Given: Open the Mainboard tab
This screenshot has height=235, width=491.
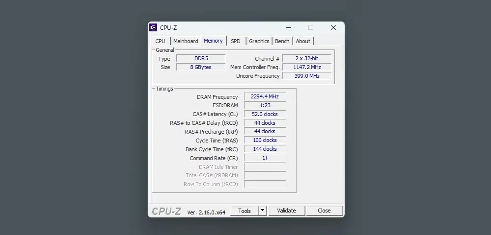Looking at the screenshot, I should (186, 41).
